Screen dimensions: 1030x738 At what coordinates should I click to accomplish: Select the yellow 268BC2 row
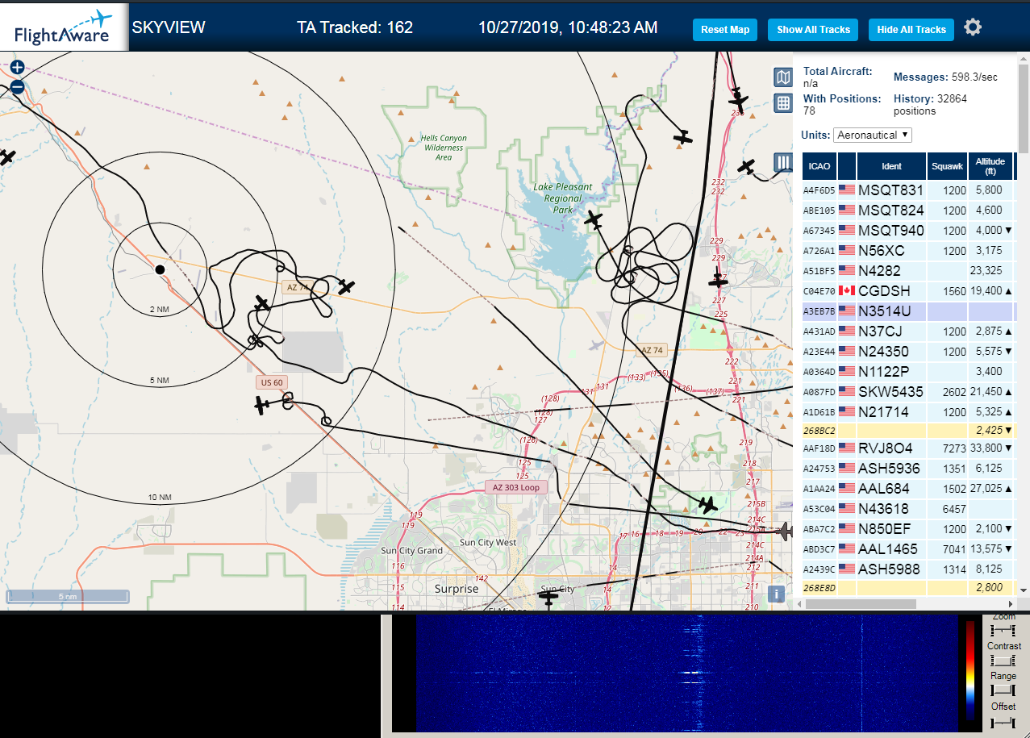pos(908,431)
